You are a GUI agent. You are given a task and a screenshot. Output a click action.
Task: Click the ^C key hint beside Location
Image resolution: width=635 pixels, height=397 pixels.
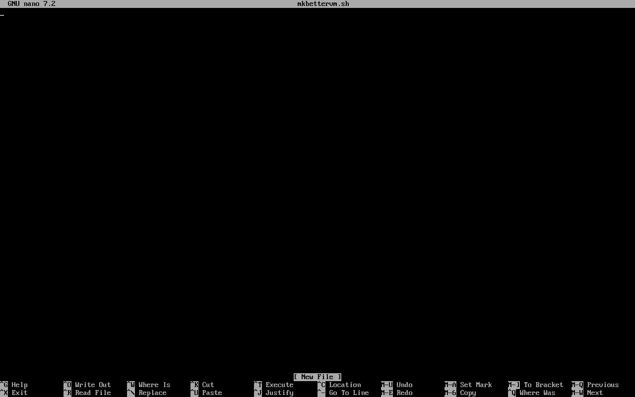coord(321,385)
